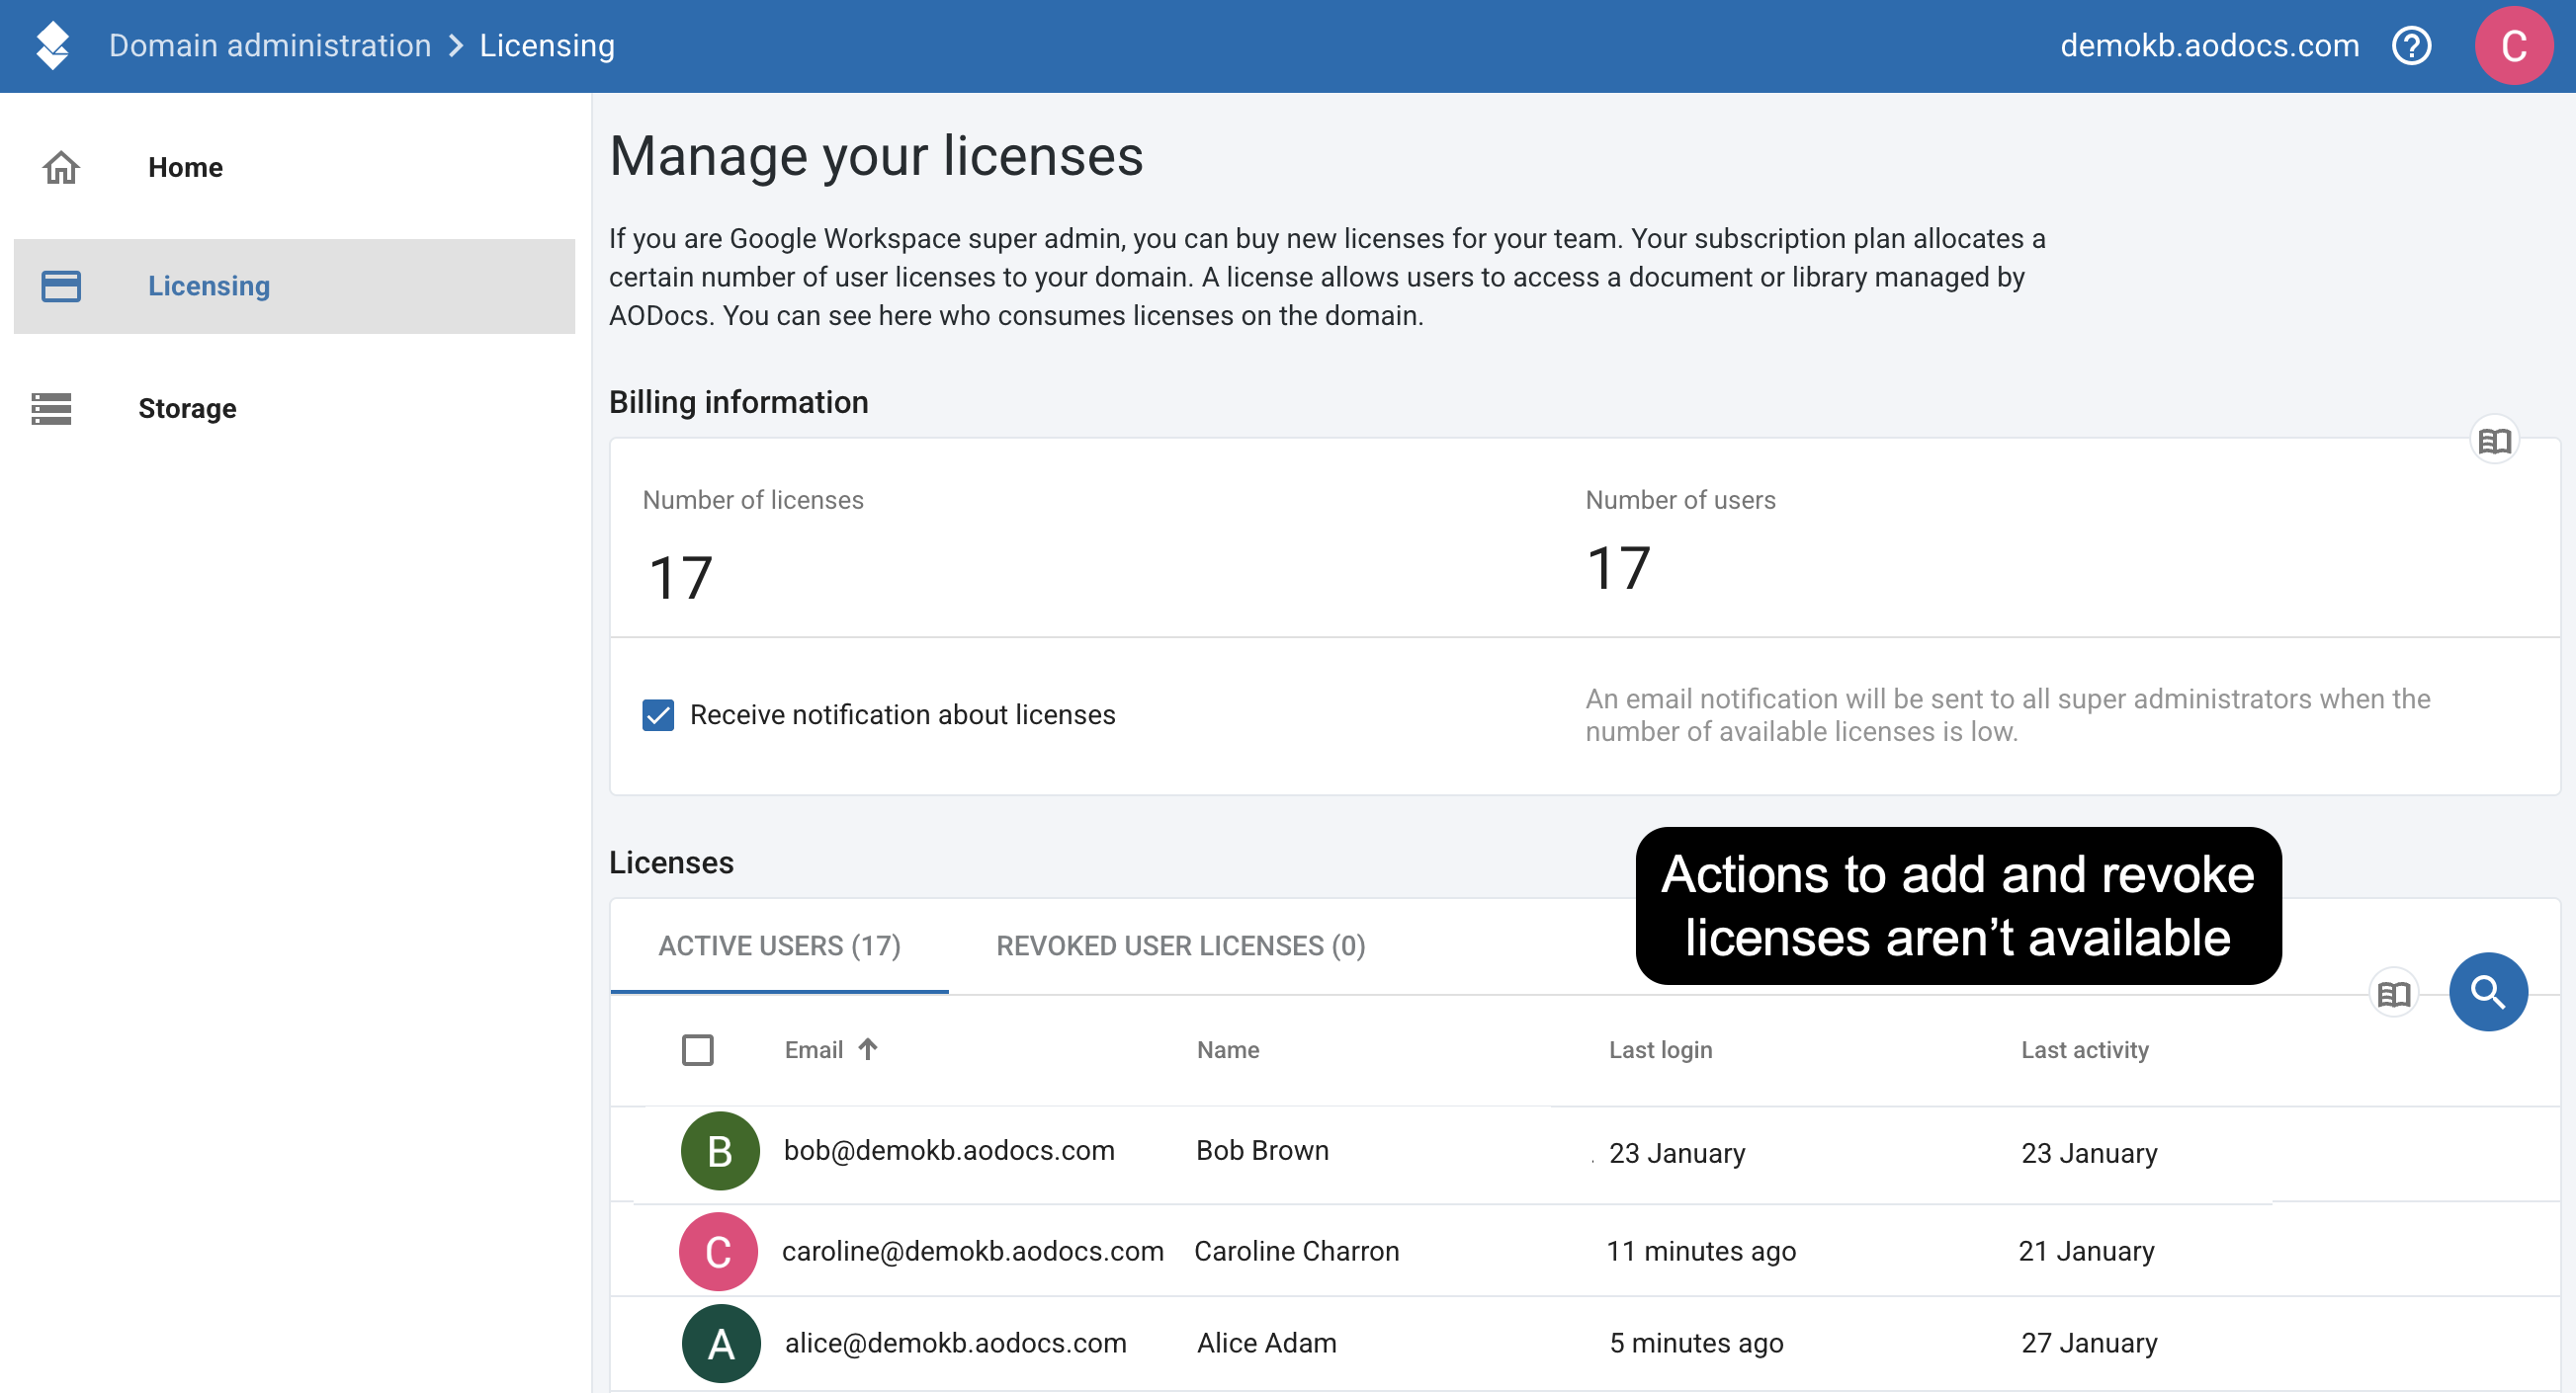
Task: Click the name Alice Adam
Action: [1267, 1344]
